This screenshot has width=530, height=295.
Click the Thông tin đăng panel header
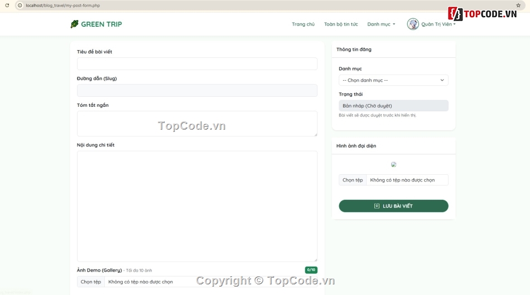click(x=393, y=50)
